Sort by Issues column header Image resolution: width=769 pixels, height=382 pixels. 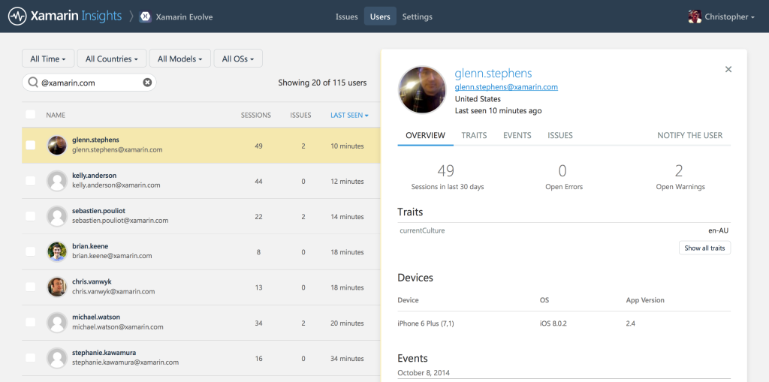(x=300, y=116)
